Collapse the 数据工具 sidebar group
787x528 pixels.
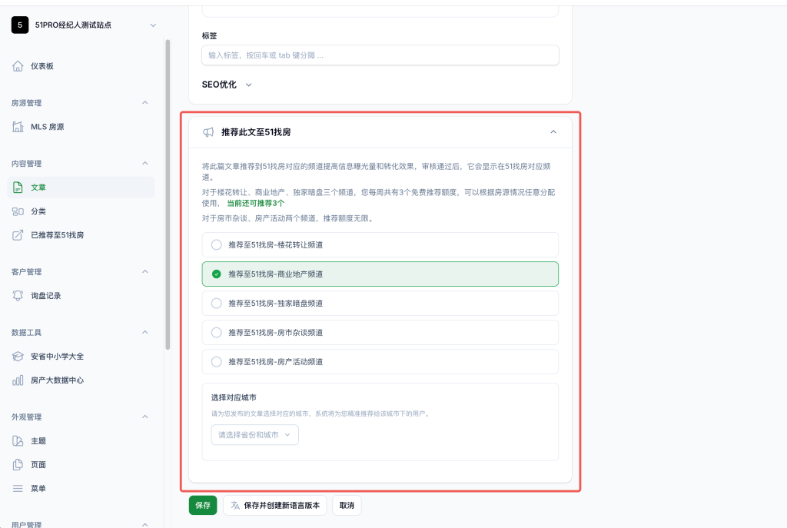145,333
